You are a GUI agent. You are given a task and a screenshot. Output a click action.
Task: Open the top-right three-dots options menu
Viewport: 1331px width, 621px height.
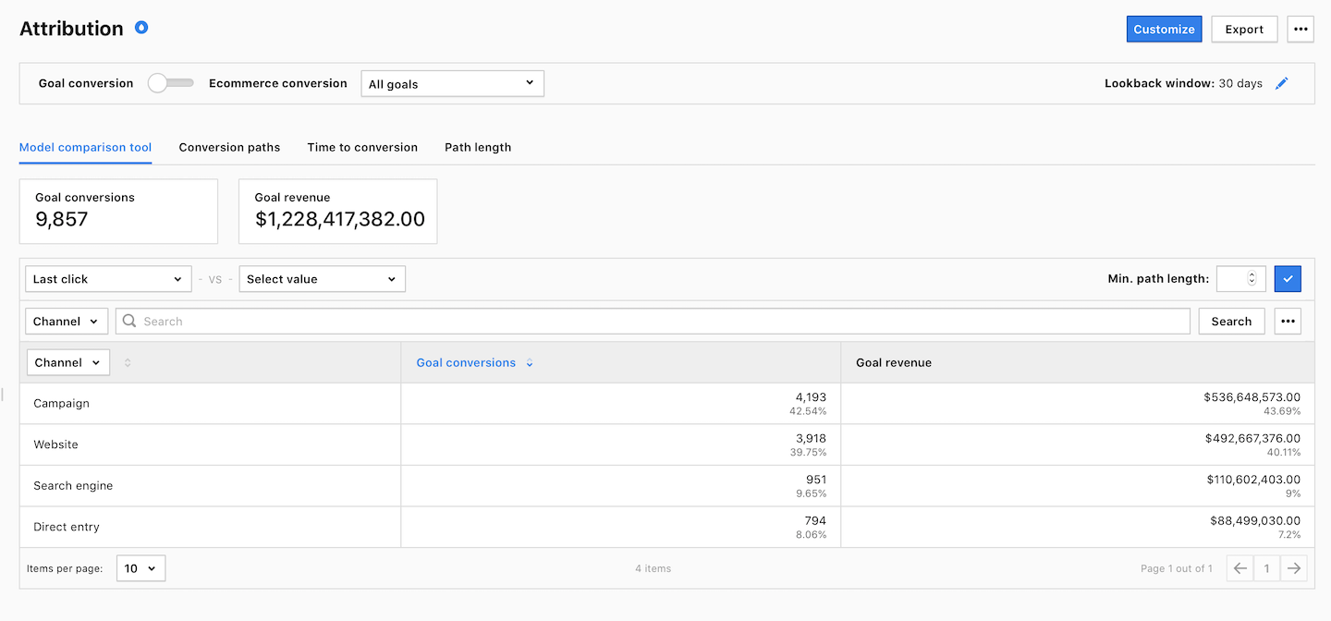1300,29
